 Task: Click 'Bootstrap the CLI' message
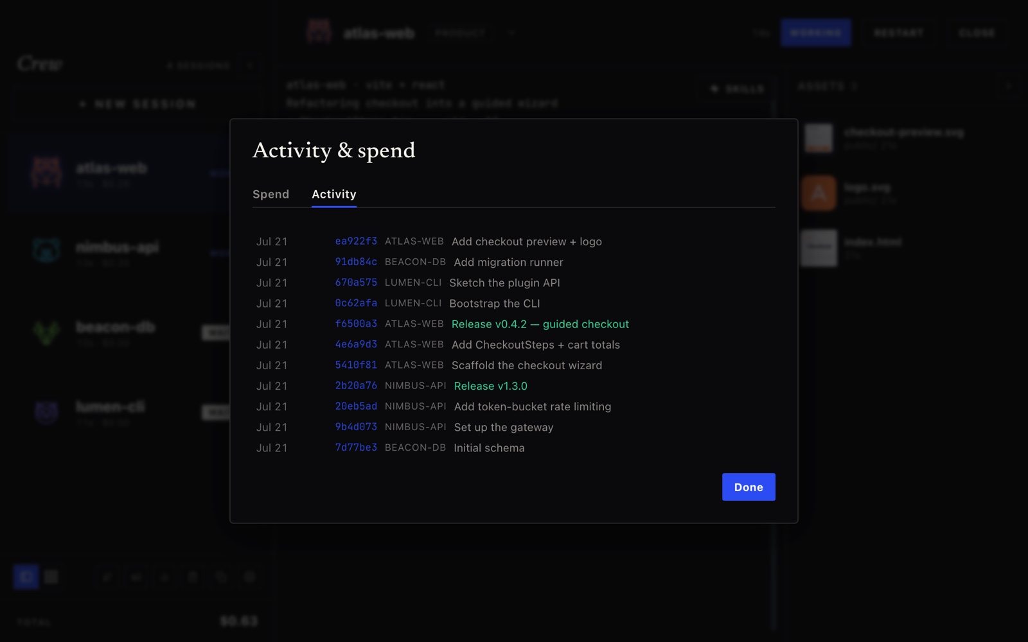point(495,303)
